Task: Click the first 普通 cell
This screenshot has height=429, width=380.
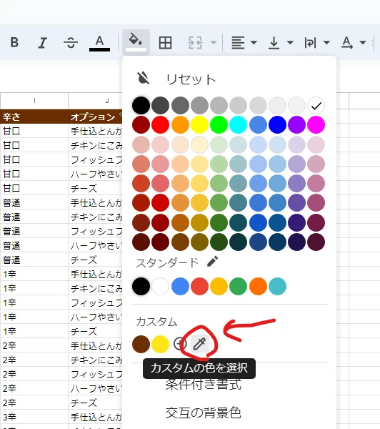Action: pyautogui.click(x=34, y=202)
